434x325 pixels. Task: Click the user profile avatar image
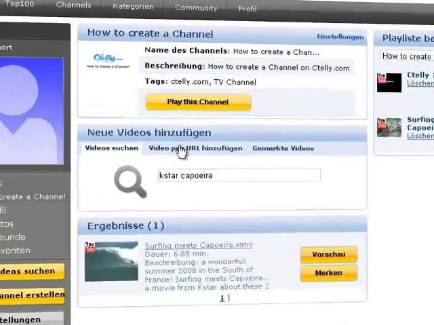pos(31,112)
